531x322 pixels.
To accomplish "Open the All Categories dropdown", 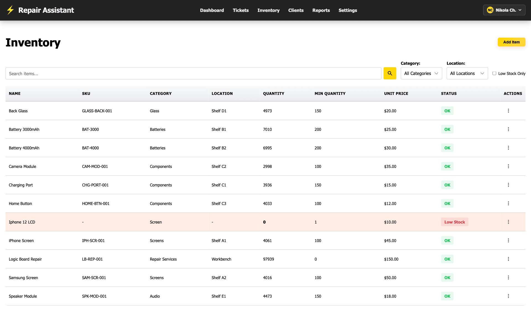I will pos(421,73).
